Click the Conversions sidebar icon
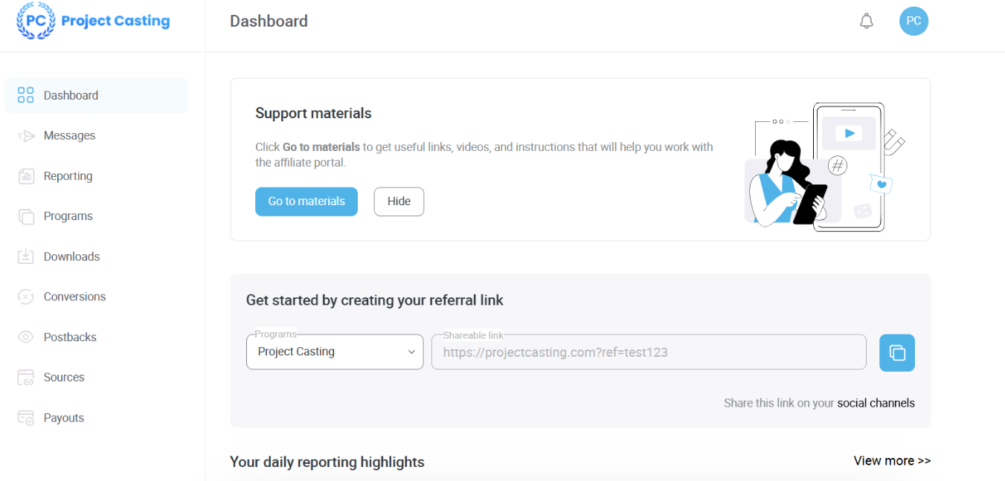Image resolution: width=1005 pixels, height=481 pixels. [x=26, y=297]
